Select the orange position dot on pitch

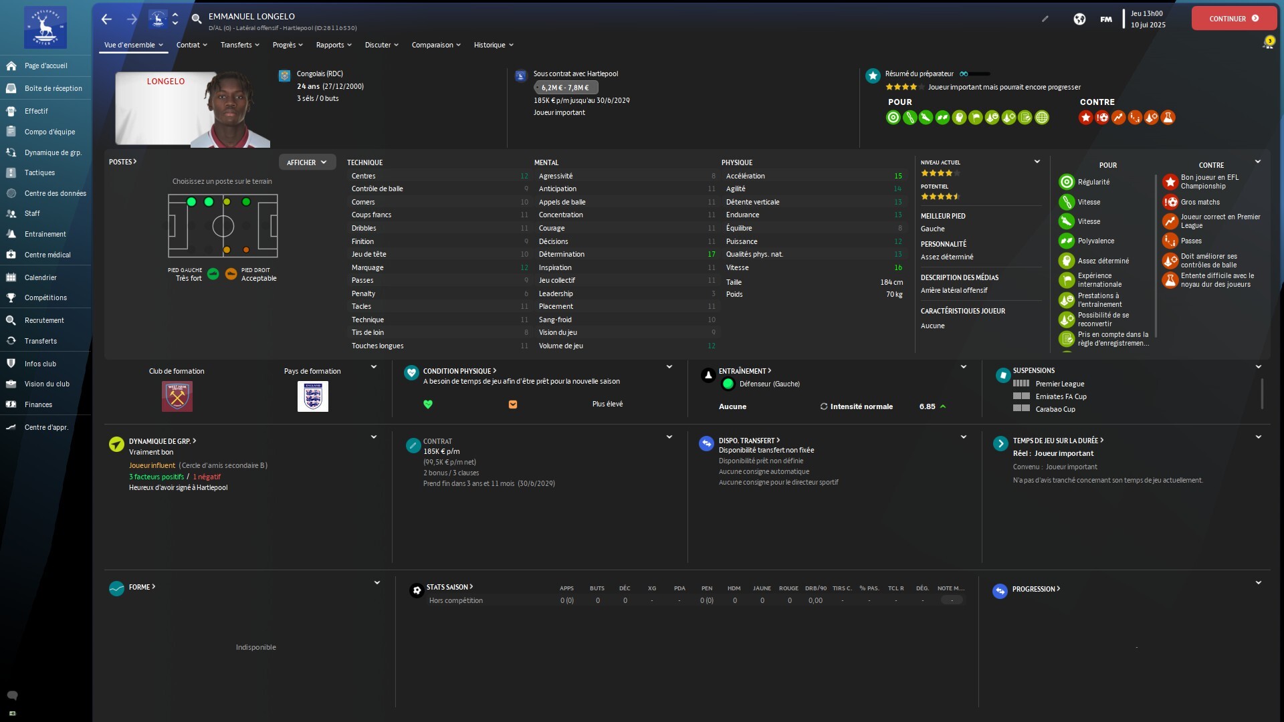[x=246, y=250]
